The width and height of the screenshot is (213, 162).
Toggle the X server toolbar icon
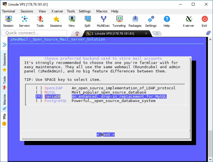click(x=188, y=21)
